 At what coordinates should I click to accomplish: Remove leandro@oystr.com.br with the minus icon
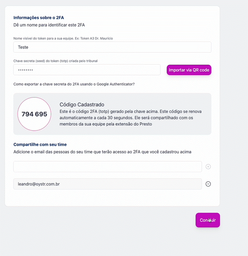click(x=208, y=184)
